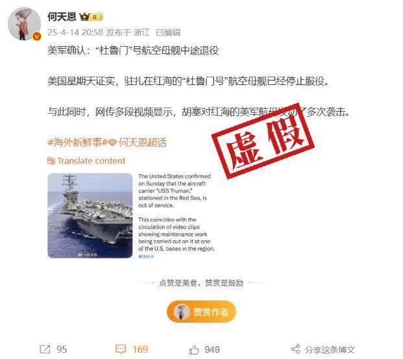Click the translate icon beside Translate content

[51, 161]
